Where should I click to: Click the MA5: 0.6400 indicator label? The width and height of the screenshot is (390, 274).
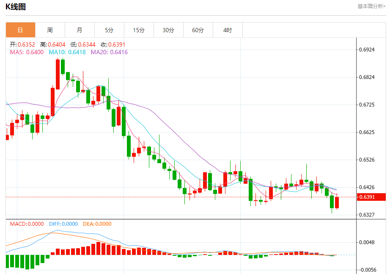click(27, 52)
